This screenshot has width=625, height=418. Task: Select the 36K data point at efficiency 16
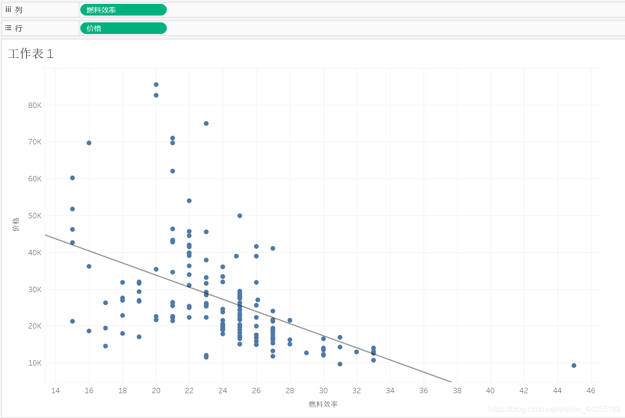click(89, 266)
